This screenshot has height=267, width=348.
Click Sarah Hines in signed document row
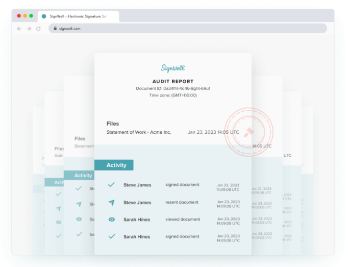pos(137,237)
